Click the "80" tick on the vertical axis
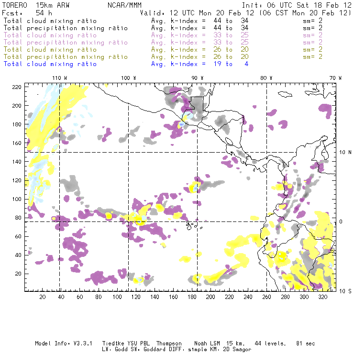This screenshot has height=354, width=354. 18,218
